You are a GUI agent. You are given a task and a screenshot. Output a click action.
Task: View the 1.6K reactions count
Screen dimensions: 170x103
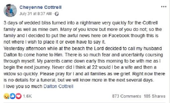(27, 96)
